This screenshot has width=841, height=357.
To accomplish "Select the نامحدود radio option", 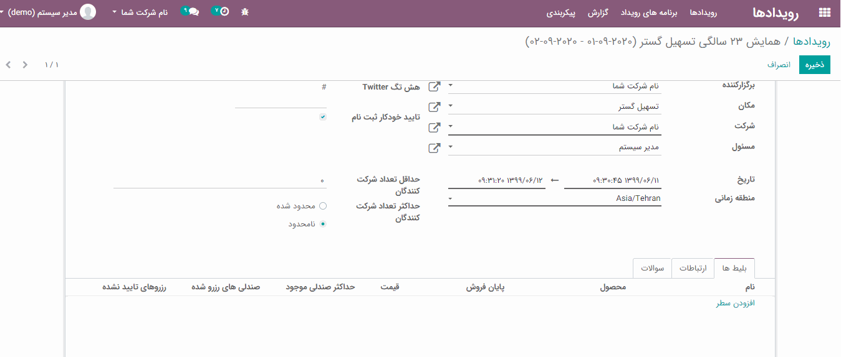I will 322,224.
